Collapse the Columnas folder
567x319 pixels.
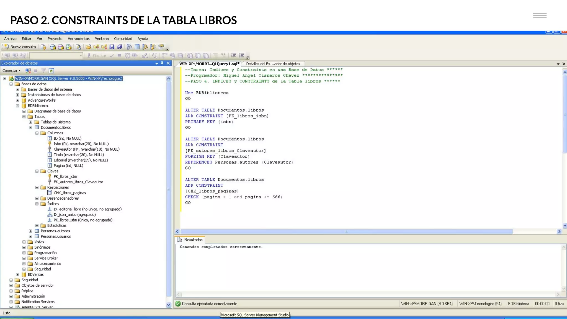37,133
